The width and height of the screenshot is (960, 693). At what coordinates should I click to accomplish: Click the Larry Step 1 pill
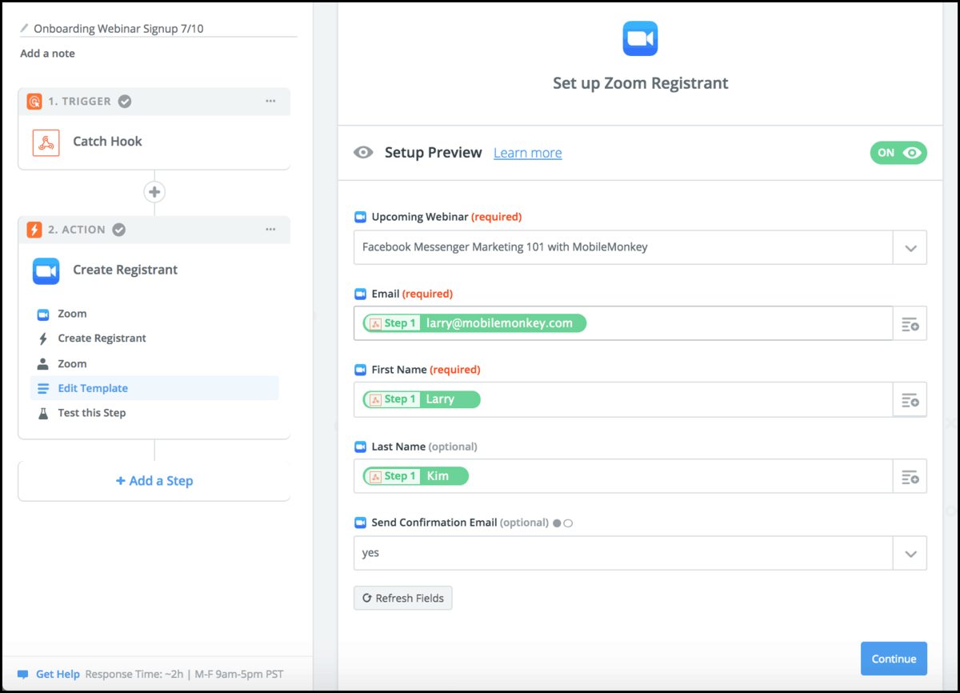click(x=422, y=399)
